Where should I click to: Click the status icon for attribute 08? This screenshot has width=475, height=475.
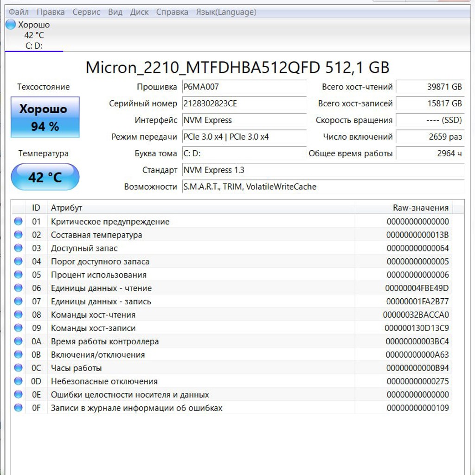19,315
